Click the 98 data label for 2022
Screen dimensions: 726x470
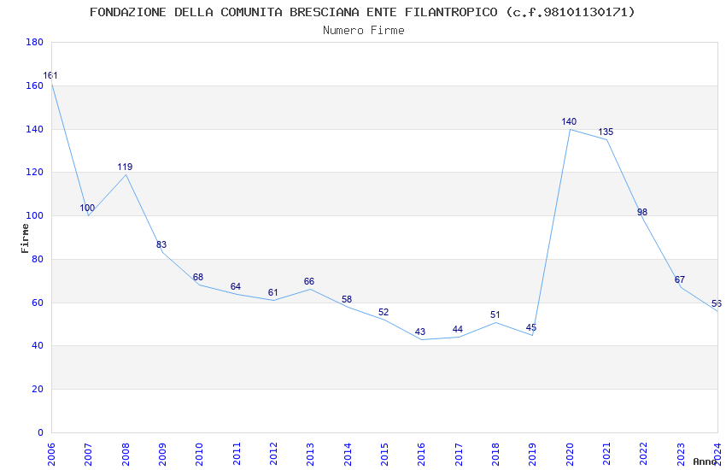[642, 212]
